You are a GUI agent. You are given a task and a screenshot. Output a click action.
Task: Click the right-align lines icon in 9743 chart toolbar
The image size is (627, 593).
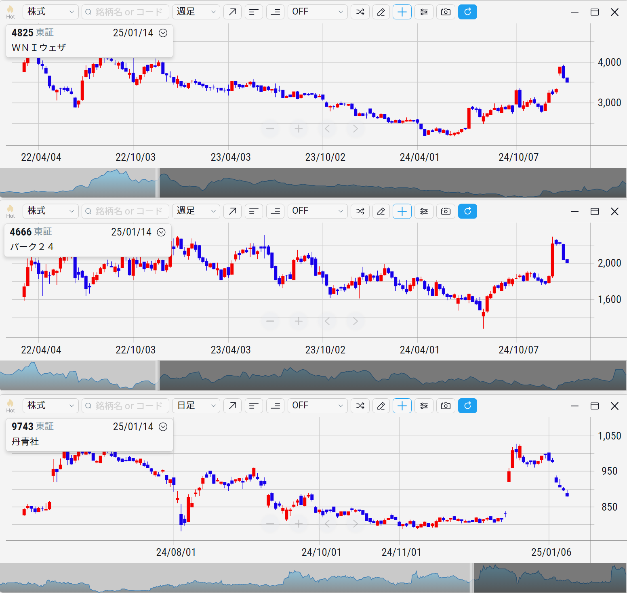point(275,406)
